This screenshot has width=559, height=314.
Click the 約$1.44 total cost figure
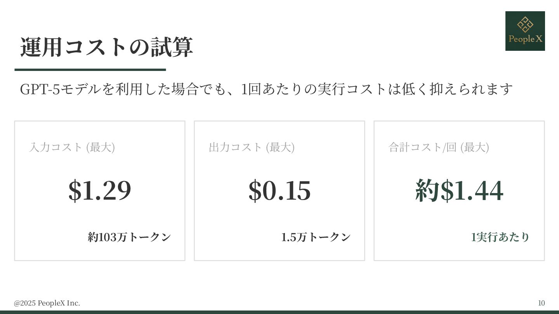pos(459,190)
